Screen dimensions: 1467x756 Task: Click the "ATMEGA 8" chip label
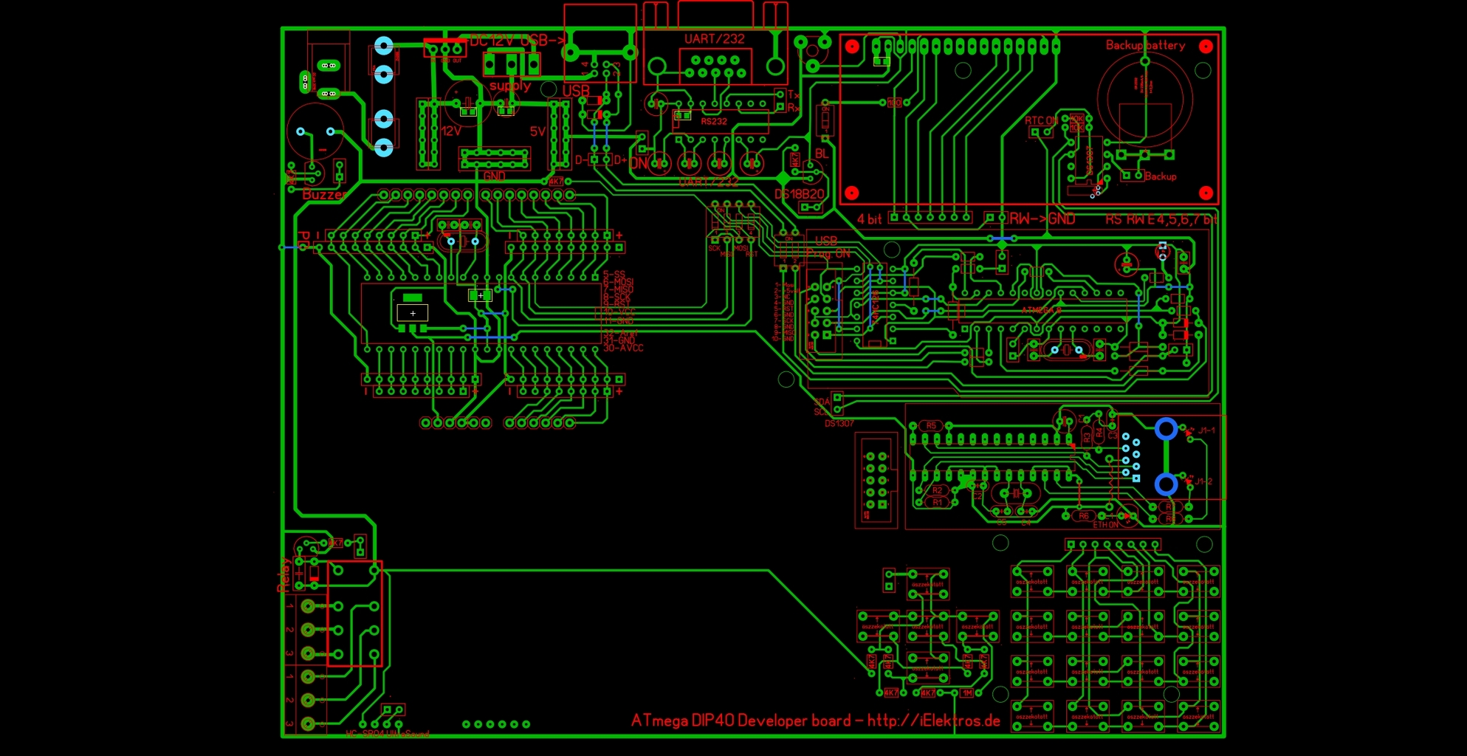click(1041, 310)
